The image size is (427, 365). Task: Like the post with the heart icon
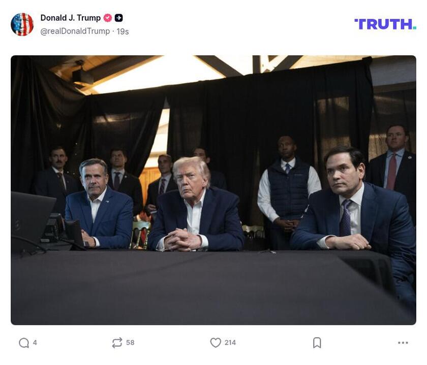216,343
